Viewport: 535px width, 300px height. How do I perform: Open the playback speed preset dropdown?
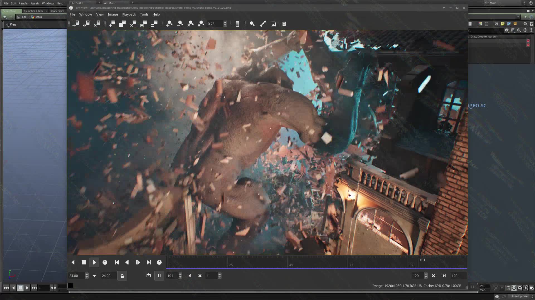point(94,276)
